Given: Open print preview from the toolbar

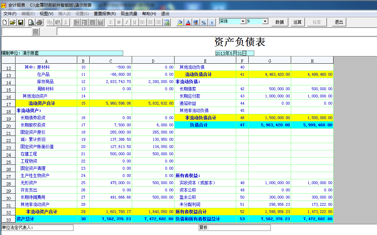Looking at the screenshot, I should tap(31, 22).
